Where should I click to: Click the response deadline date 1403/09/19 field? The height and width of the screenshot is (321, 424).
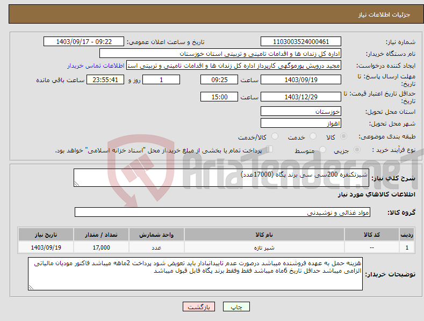point(301,79)
